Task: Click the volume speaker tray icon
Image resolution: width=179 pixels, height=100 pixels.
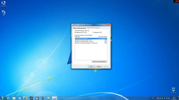Action: (x=169, y=98)
